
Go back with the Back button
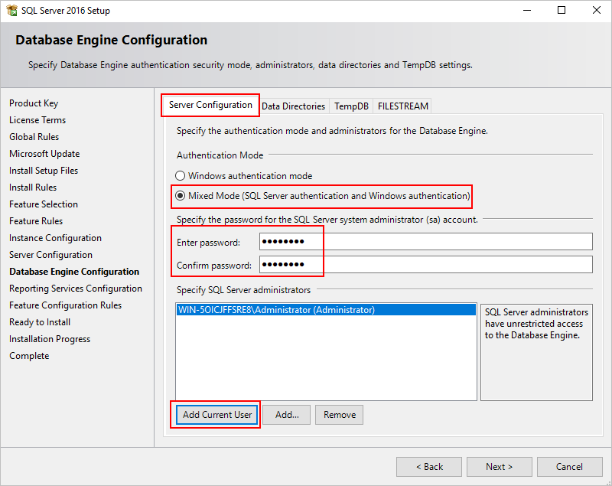429,467
